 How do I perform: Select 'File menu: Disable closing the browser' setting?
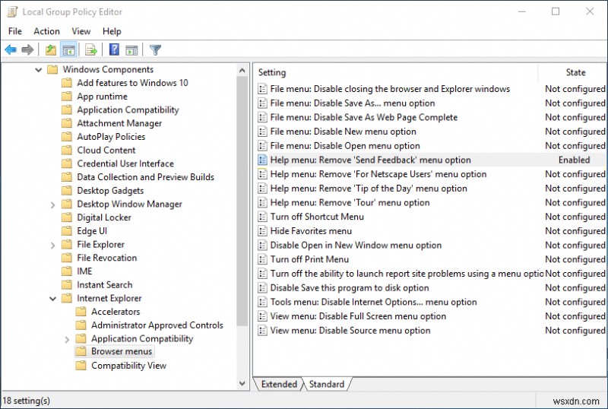pos(390,89)
